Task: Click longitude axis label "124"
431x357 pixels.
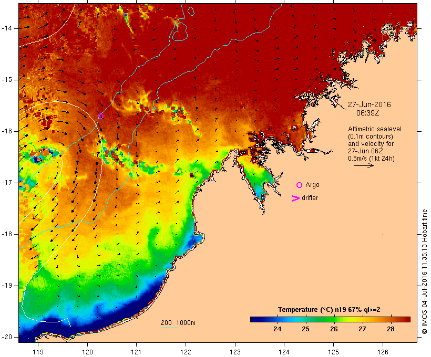Action: pos(284,352)
